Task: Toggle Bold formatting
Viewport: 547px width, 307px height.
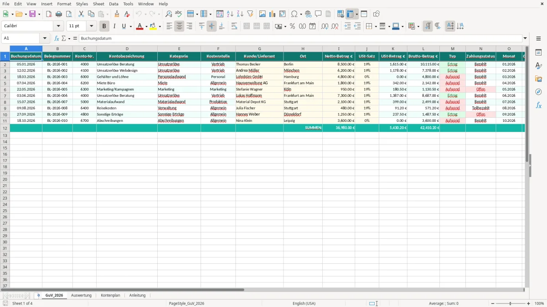Action: tap(104, 26)
